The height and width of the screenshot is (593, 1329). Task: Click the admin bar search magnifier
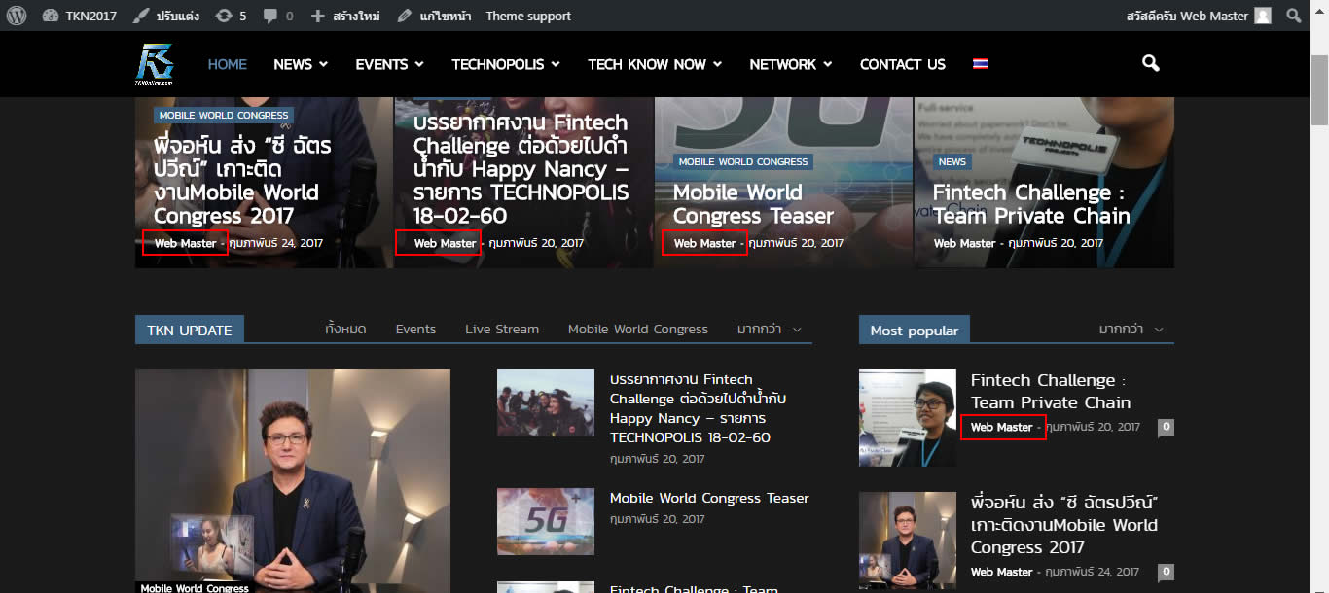(1294, 16)
